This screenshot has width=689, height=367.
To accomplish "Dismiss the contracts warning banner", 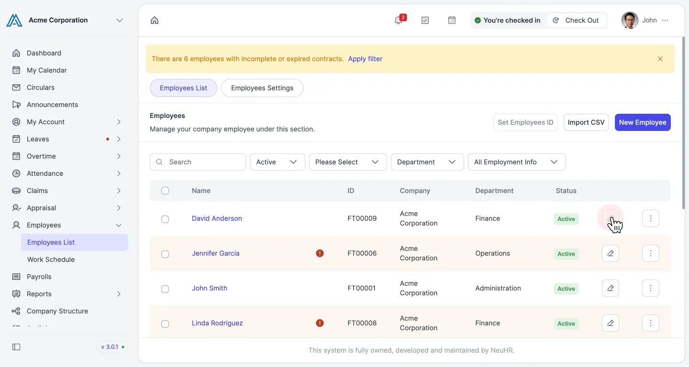I will pyautogui.click(x=660, y=59).
